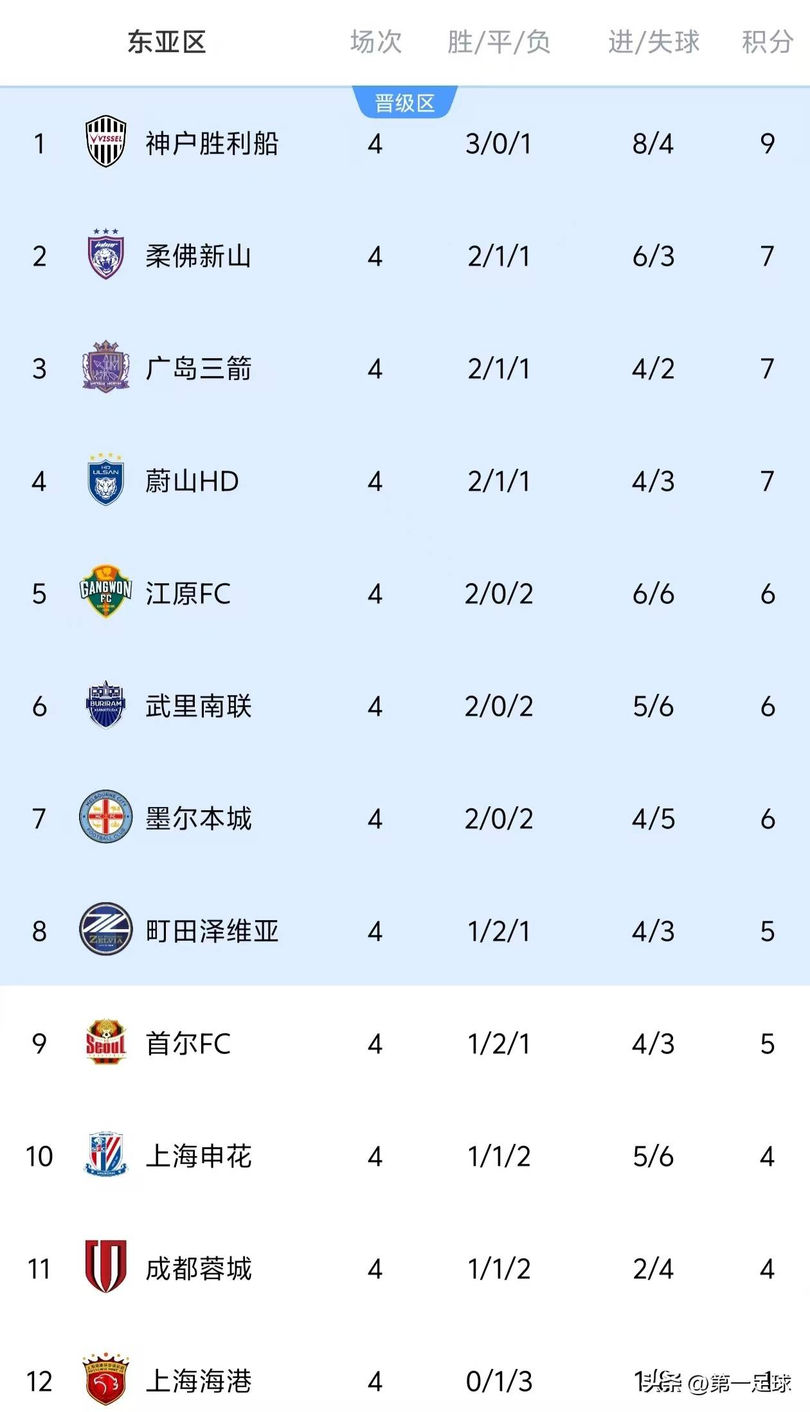This screenshot has width=810, height=1412.
Task: Tap the Shanghai Shenhua crest
Action: (105, 1155)
